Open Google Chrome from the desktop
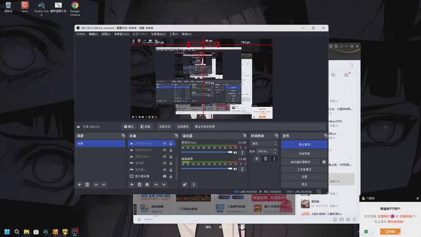421x237 pixels. [x=75, y=8]
